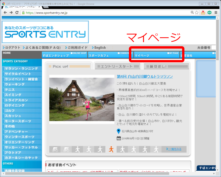
Task: Select アウトドア category
Action: pyautogui.click(x=22, y=152)
